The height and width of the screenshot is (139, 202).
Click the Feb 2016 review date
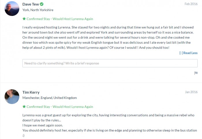(191, 4)
